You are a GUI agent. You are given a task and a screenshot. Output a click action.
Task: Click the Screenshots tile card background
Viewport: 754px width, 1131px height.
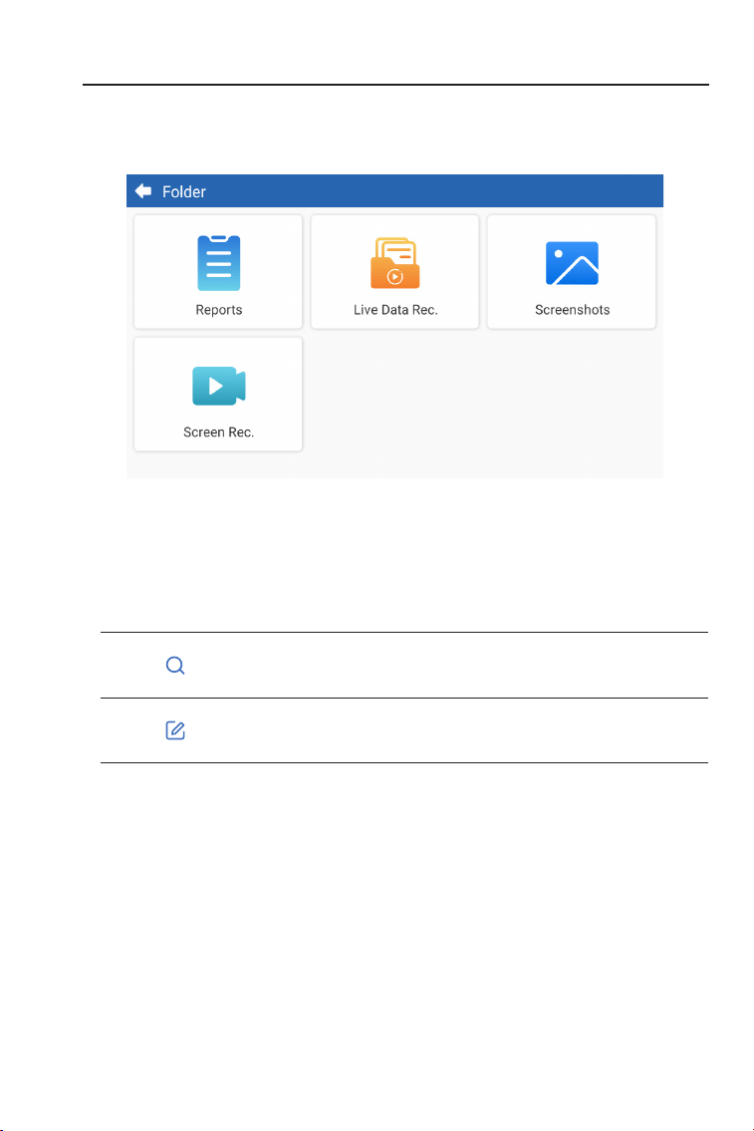[x=572, y=272]
